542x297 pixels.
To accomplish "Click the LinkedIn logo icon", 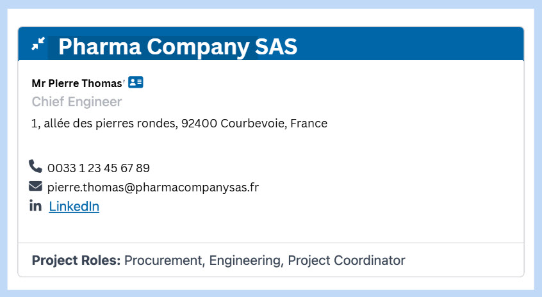I will click(36, 205).
